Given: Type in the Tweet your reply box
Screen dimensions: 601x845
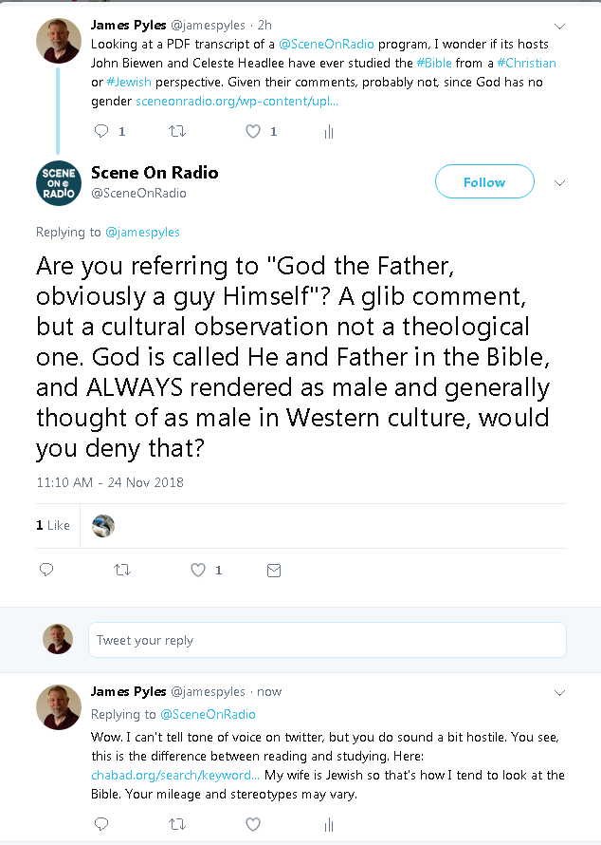Looking at the screenshot, I should [x=327, y=640].
